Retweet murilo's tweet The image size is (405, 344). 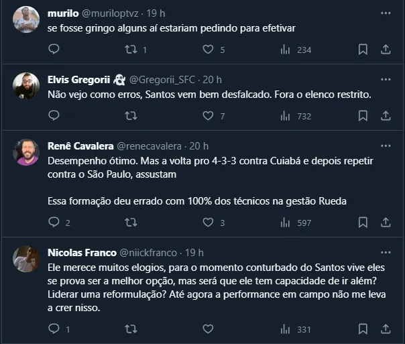point(131,49)
